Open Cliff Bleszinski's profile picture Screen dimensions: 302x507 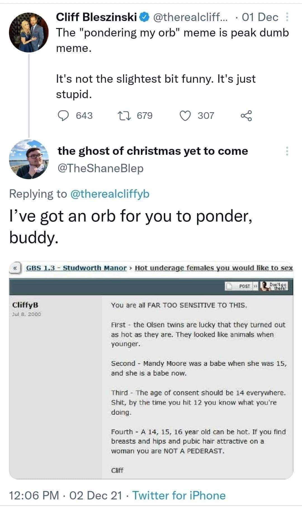click(x=29, y=33)
